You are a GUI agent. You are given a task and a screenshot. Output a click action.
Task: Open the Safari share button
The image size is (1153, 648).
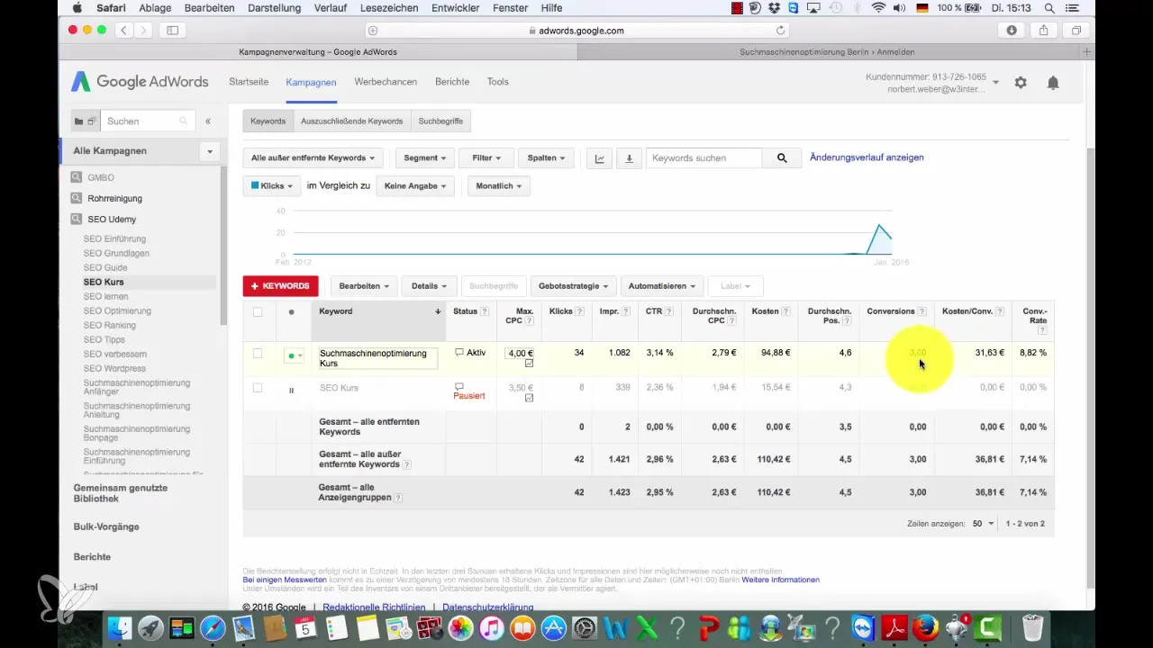(x=1044, y=30)
